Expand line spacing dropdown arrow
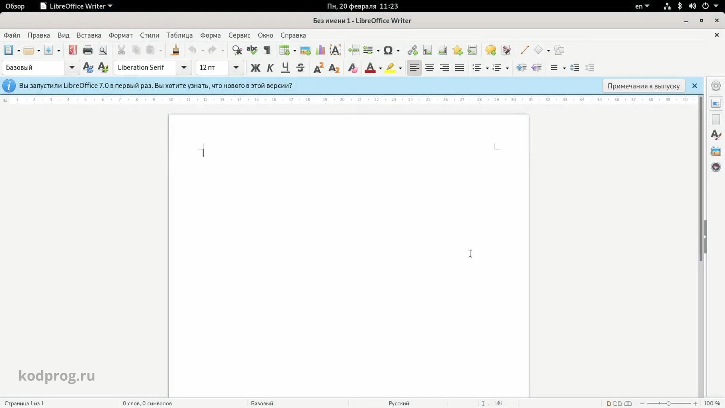 (x=564, y=68)
